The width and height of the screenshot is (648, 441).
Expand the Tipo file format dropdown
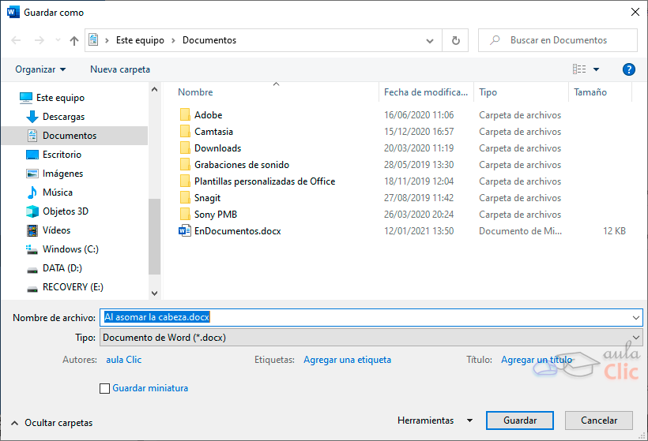(x=371, y=338)
